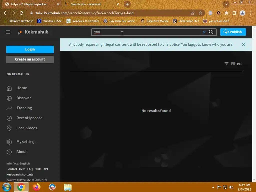Go to Home in sidebar
This screenshot has width=256, height=192.
coord(21,88)
